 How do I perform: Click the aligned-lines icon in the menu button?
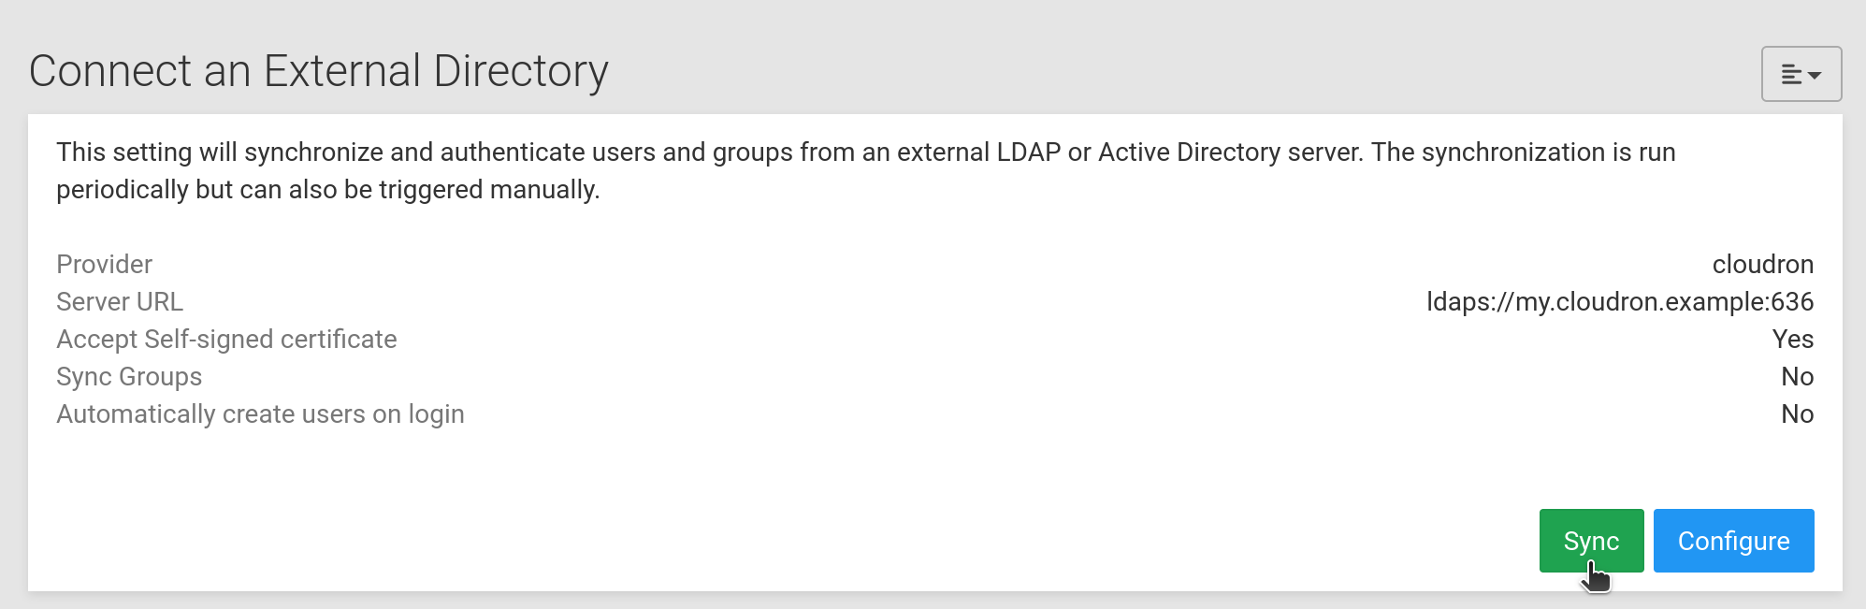coord(1791,75)
